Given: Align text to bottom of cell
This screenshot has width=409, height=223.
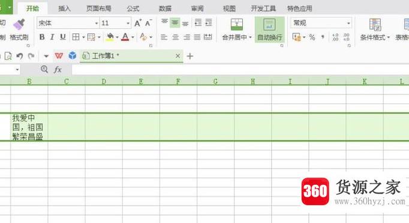Looking at the screenshot, I should 185,24.
